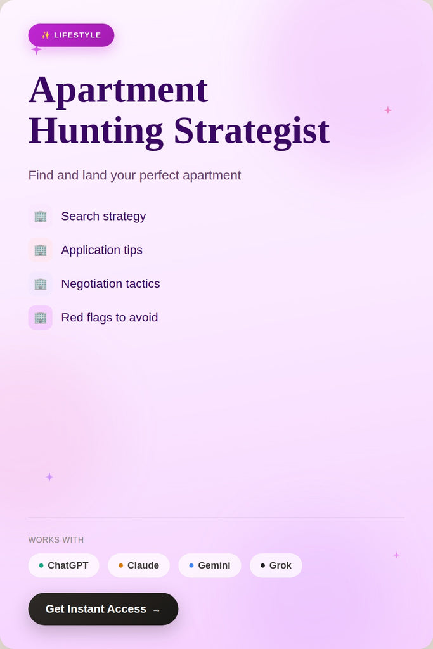The width and height of the screenshot is (433, 649).
Task: Click the black dot on Grok chip
Action: (x=262, y=565)
